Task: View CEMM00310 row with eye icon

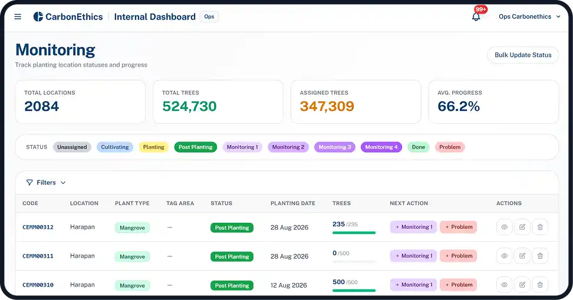Action: (x=504, y=285)
